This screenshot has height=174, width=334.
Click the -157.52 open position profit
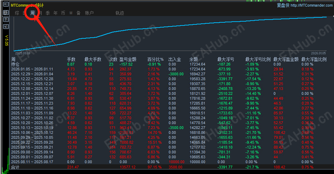coord(126,64)
